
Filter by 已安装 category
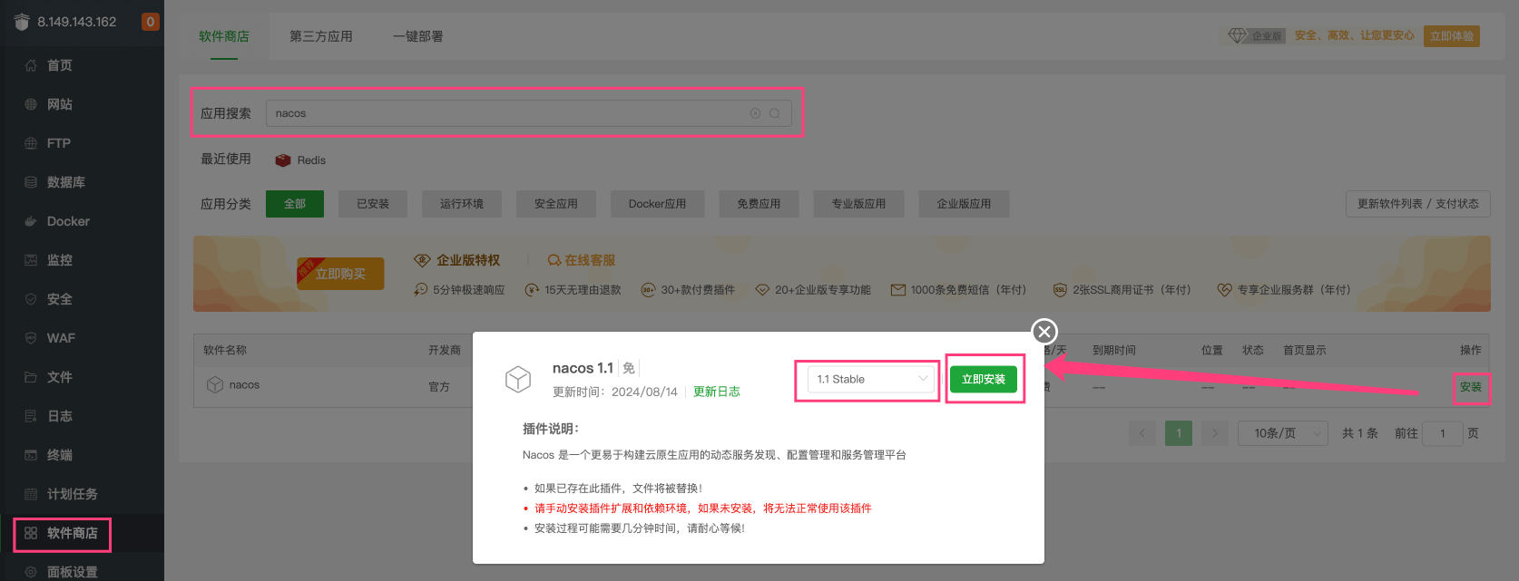(x=373, y=204)
